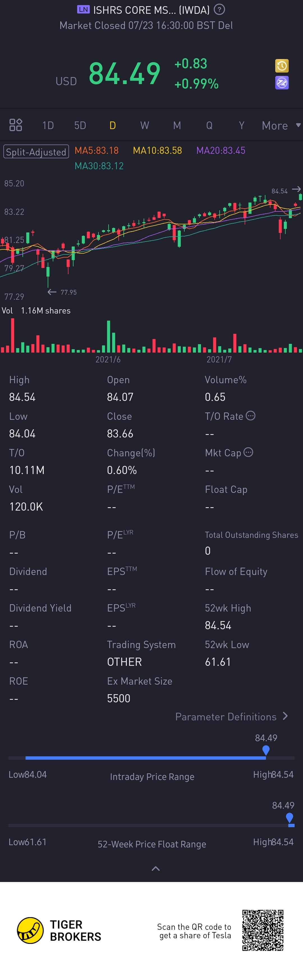Image resolution: width=303 pixels, height=979 pixels.
Task: Open Parameter Definitions link
Action: (226, 716)
